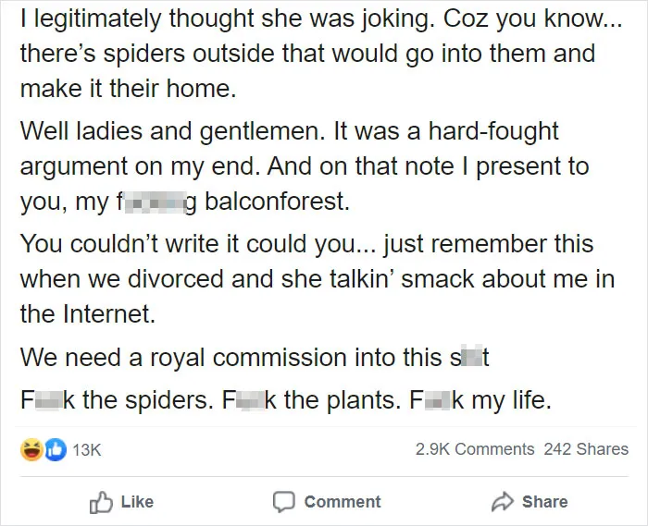The height and width of the screenshot is (526, 648).
Task: Click the Comment speech bubble icon
Action: [284, 502]
